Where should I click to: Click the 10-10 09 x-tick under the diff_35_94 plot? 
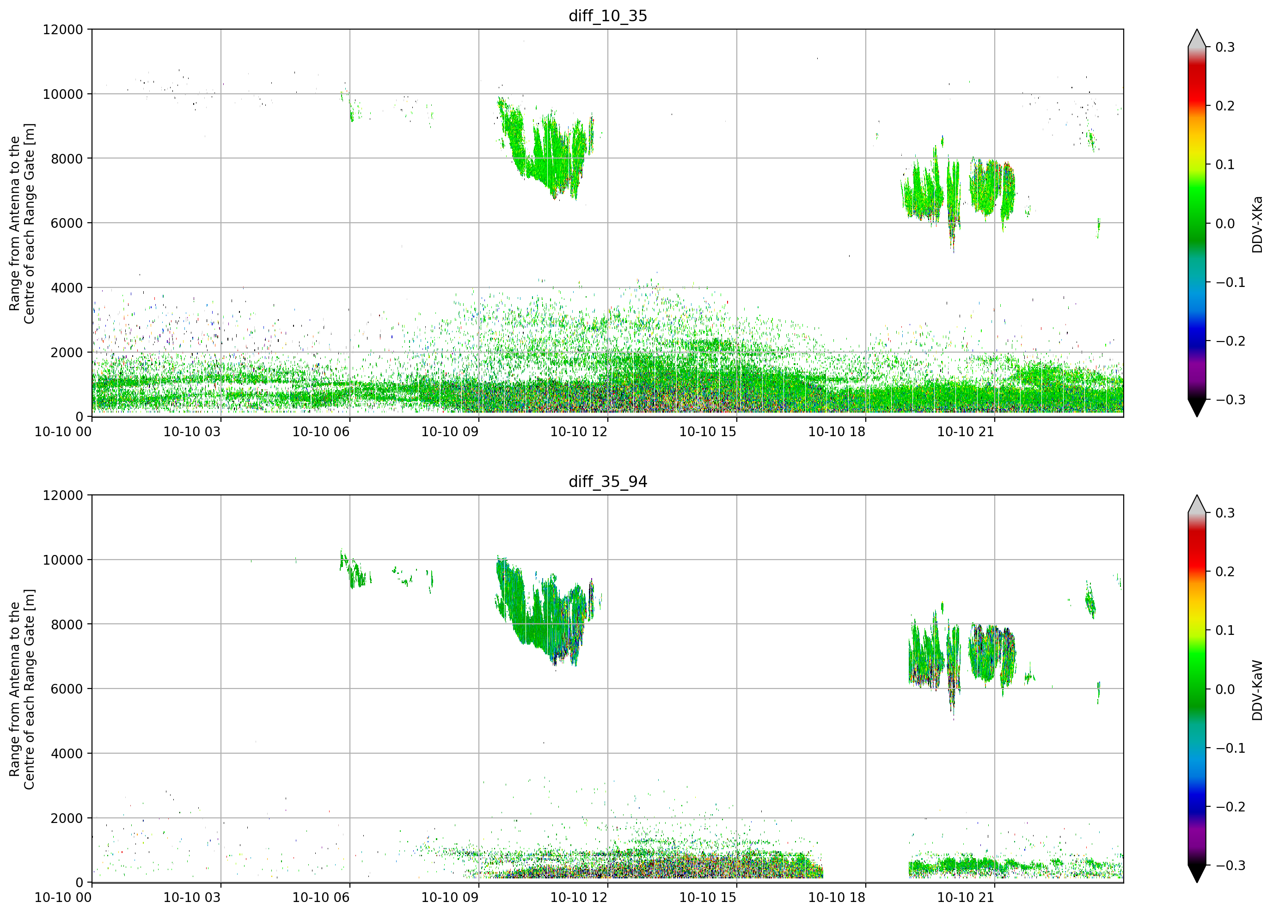[450, 897]
